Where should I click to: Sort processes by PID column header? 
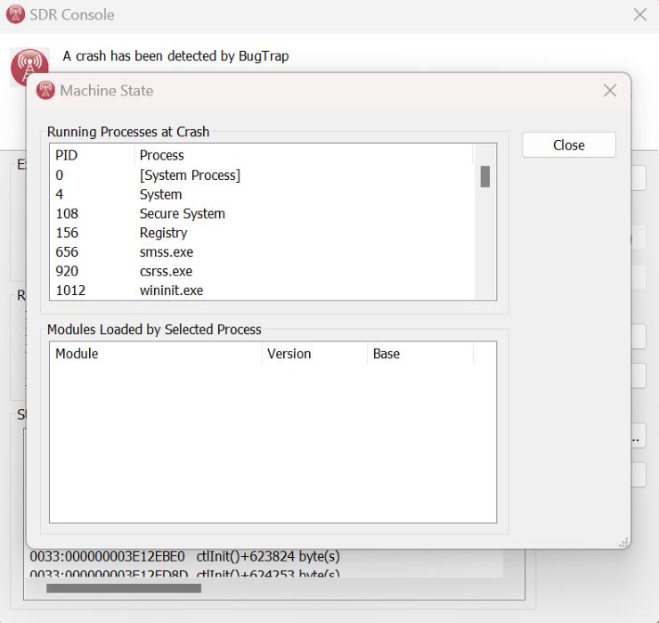click(x=92, y=155)
